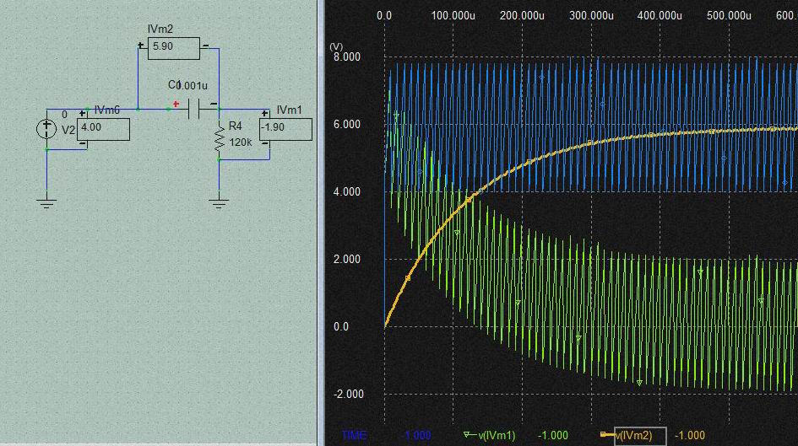This screenshot has height=446, width=798.
Task: Click the yellow v(IVm2) value -1.000
Action: coord(690,435)
